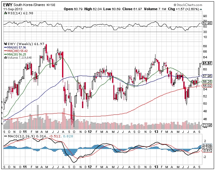
Task: Click the Chg +1.57 (+2.60%) value
Action: [184, 9]
